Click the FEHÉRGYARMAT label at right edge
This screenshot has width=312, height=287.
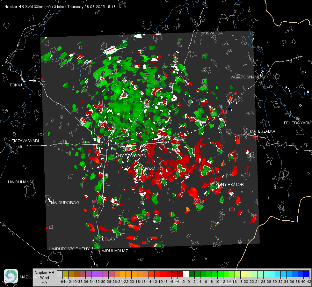click(x=298, y=123)
